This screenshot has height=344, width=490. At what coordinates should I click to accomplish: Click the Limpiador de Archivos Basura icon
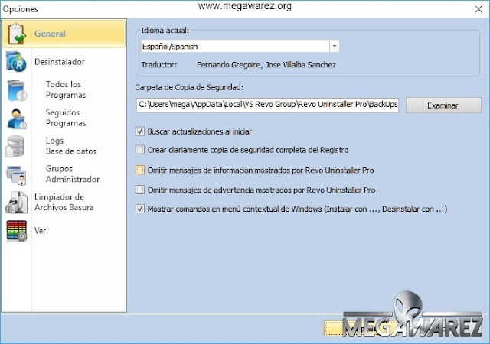click(16, 203)
